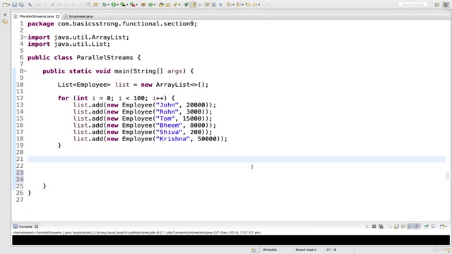Toggle Skip All Breakpoints icon
Image resolution: width=452 pixels, height=254 pixels.
[x=30, y=5]
